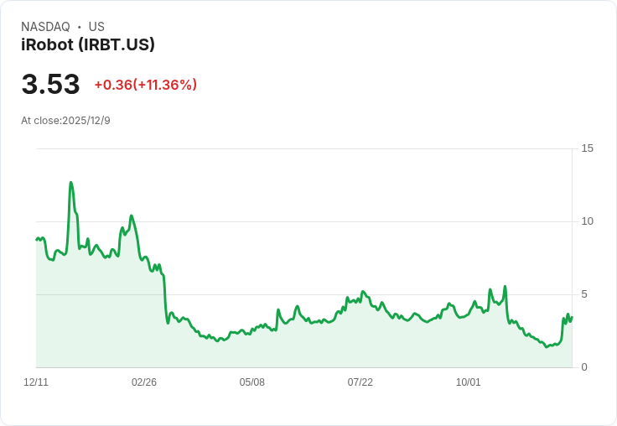This screenshot has height=426, width=617.
Task: Select the 10/01 date on x-axis
Action: 468,382
